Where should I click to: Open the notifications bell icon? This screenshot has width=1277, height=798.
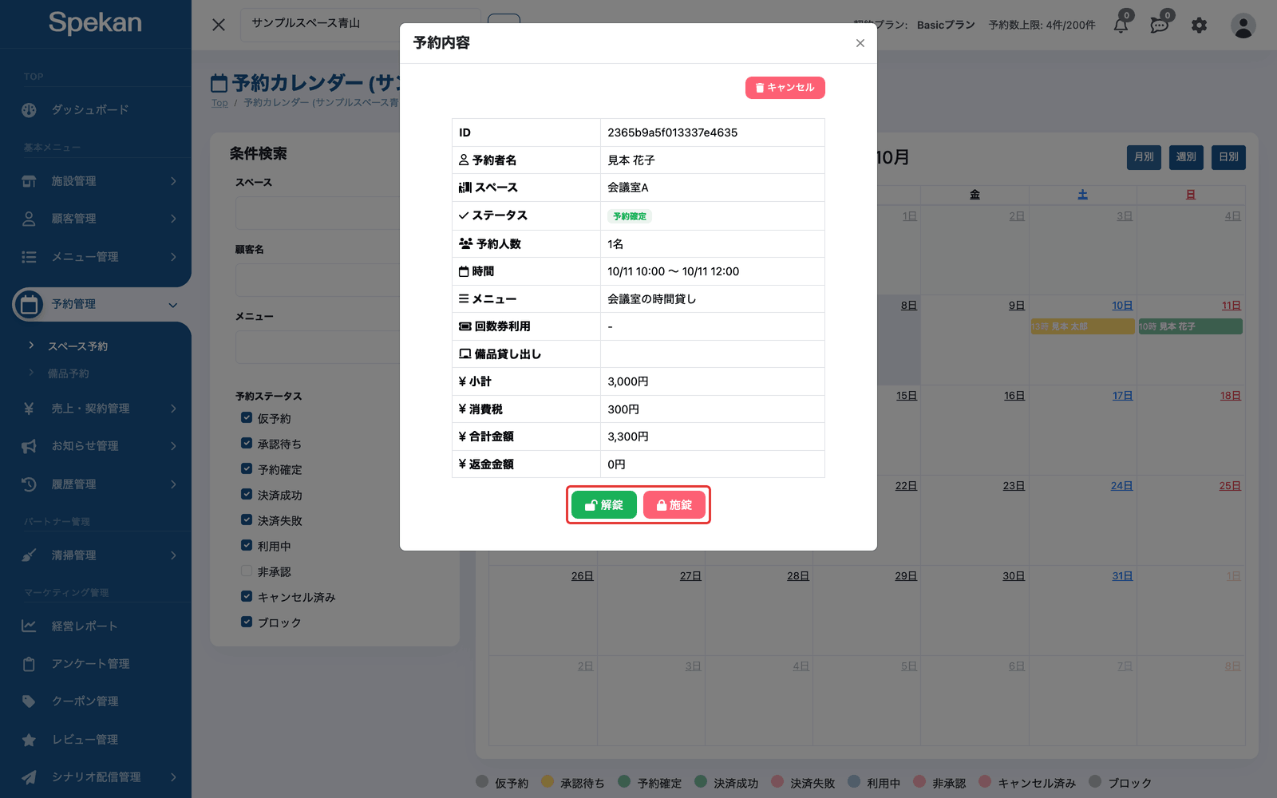[1121, 25]
